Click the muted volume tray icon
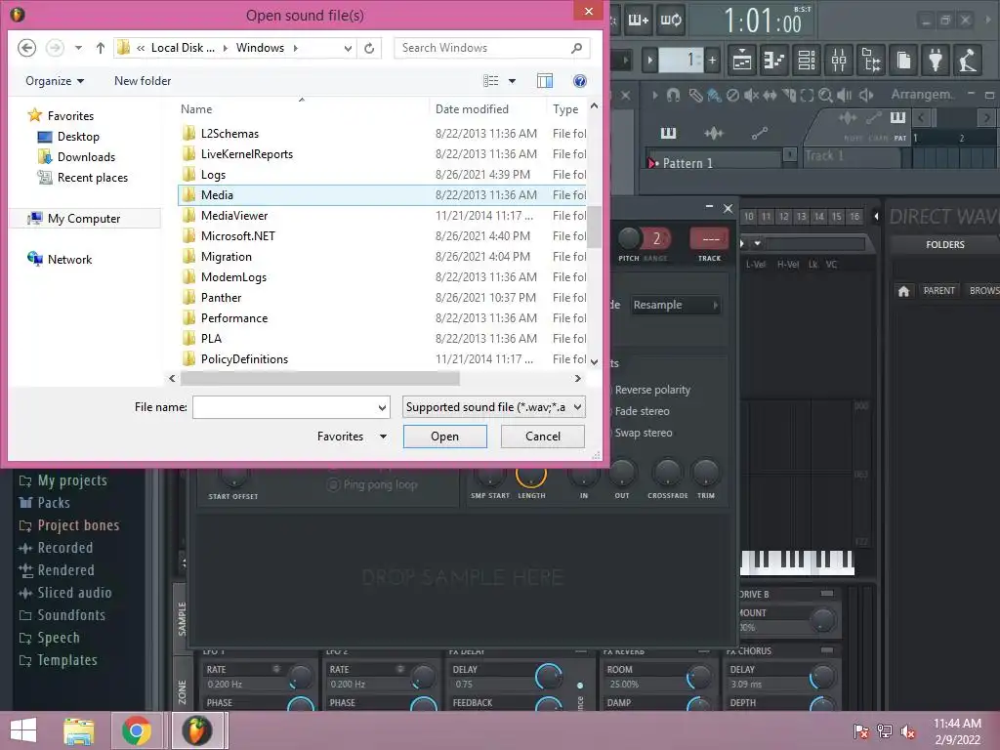Image resolution: width=1000 pixels, height=750 pixels. pos(909,730)
